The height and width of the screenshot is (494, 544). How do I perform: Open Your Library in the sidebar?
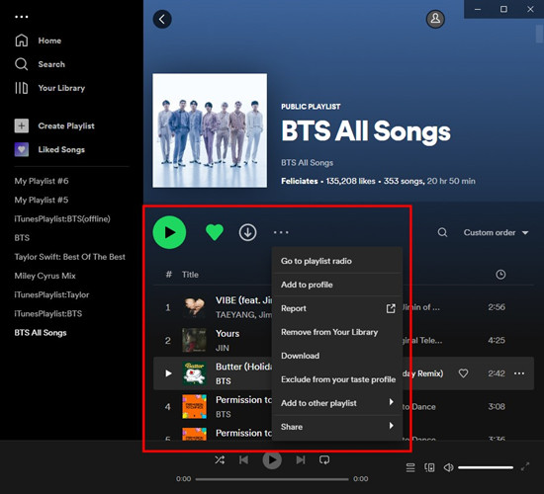pyautogui.click(x=49, y=88)
